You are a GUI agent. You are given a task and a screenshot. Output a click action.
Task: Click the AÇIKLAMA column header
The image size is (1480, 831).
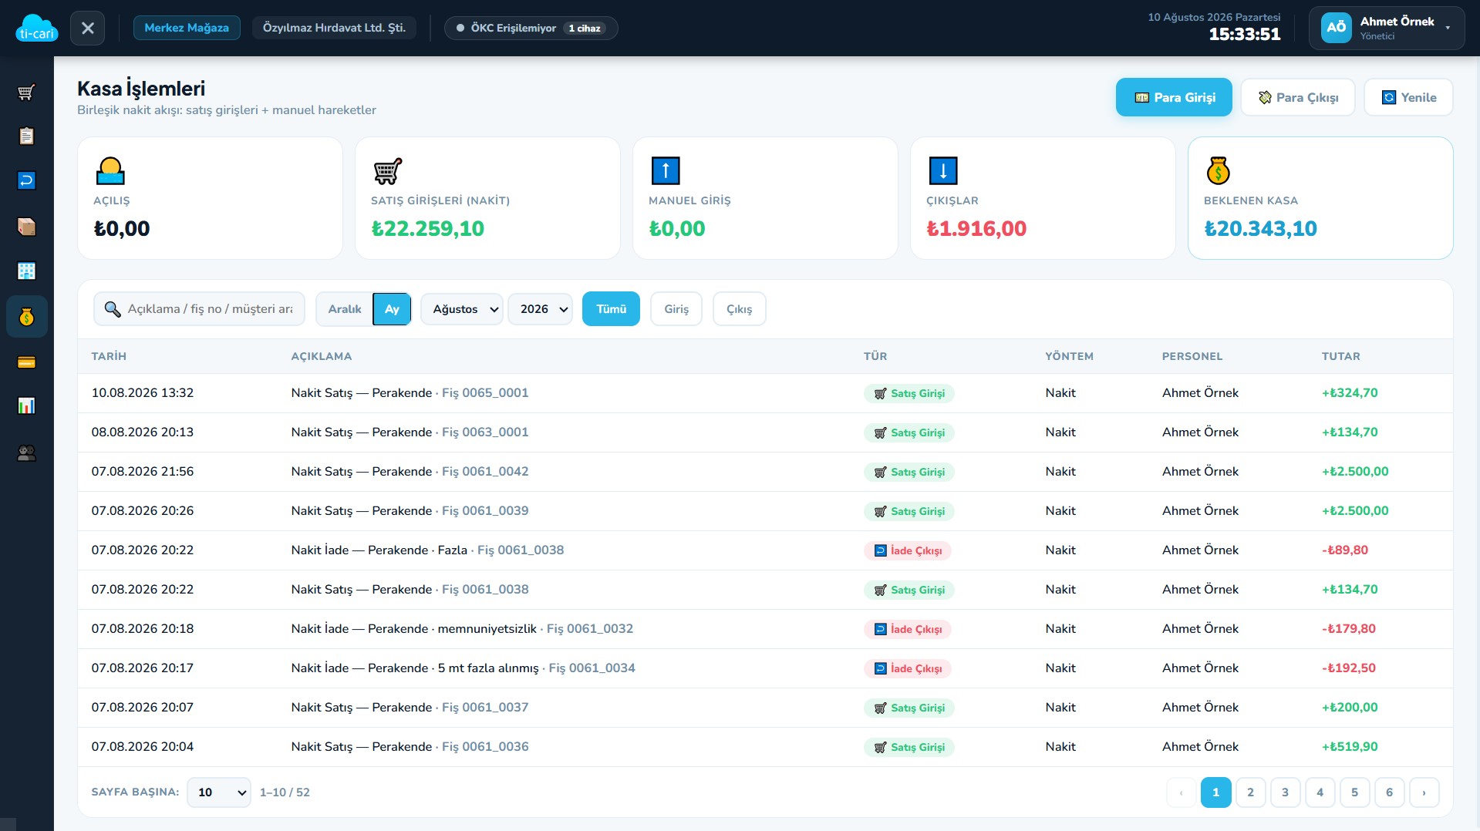click(x=321, y=356)
